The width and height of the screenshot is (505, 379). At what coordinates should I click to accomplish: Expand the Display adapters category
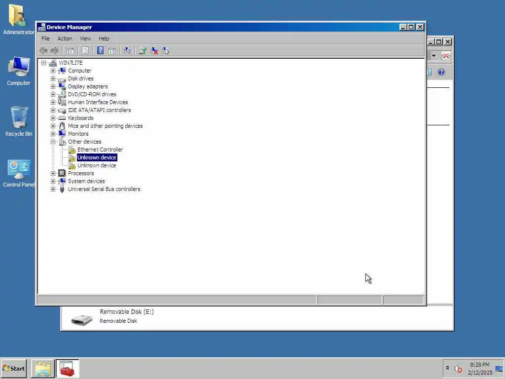[x=53, y=86]
